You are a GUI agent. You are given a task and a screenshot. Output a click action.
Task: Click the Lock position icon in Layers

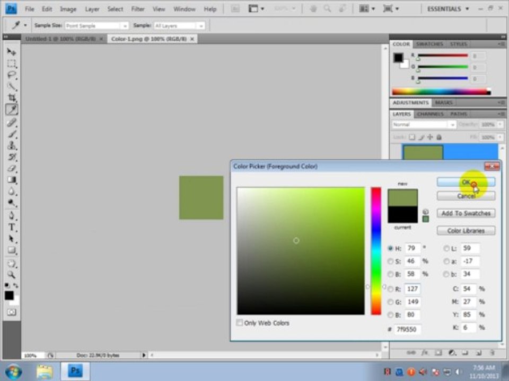[x=430, y=138]
